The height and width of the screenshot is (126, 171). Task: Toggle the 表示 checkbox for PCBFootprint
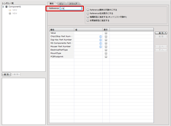point(106,57)
